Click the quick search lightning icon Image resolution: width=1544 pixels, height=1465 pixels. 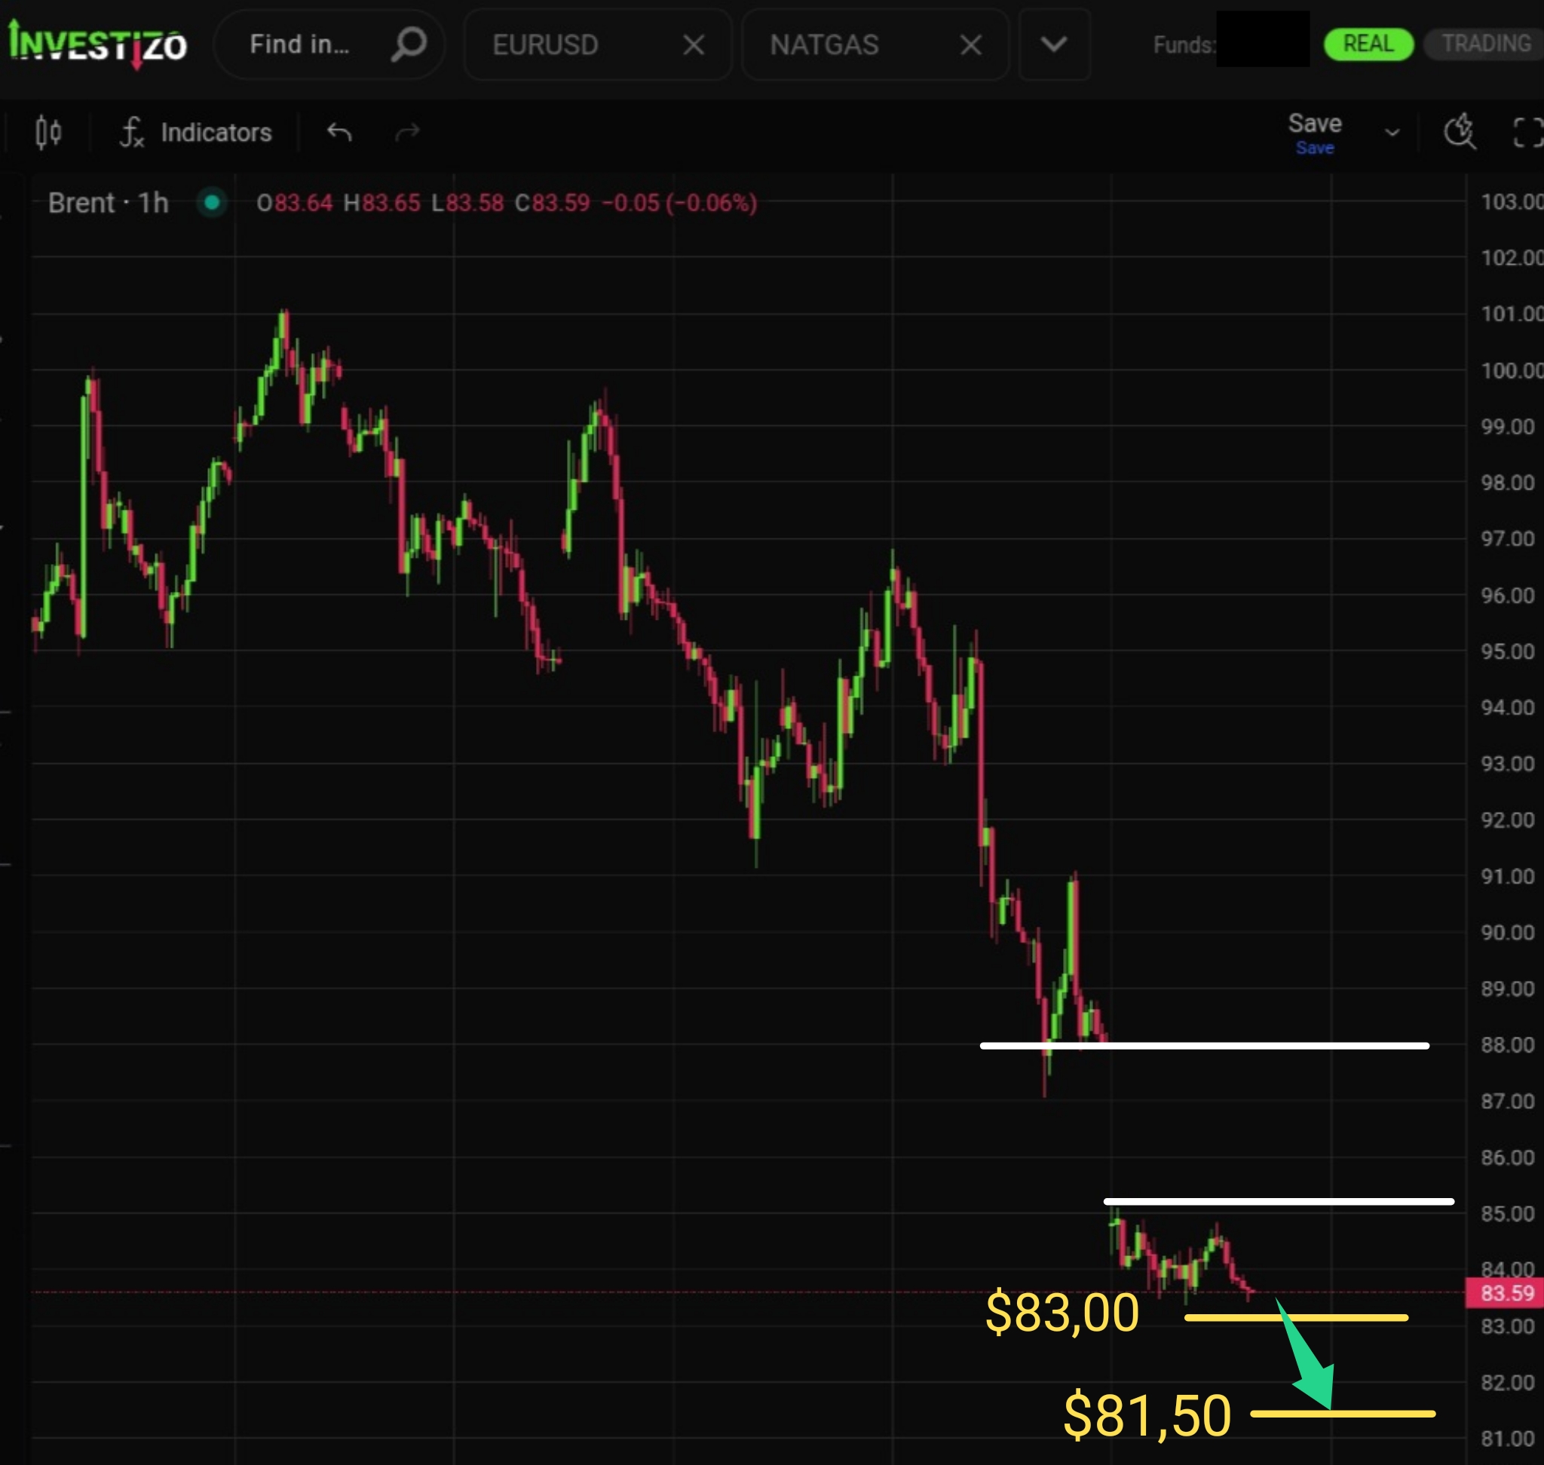point(1459,131)
